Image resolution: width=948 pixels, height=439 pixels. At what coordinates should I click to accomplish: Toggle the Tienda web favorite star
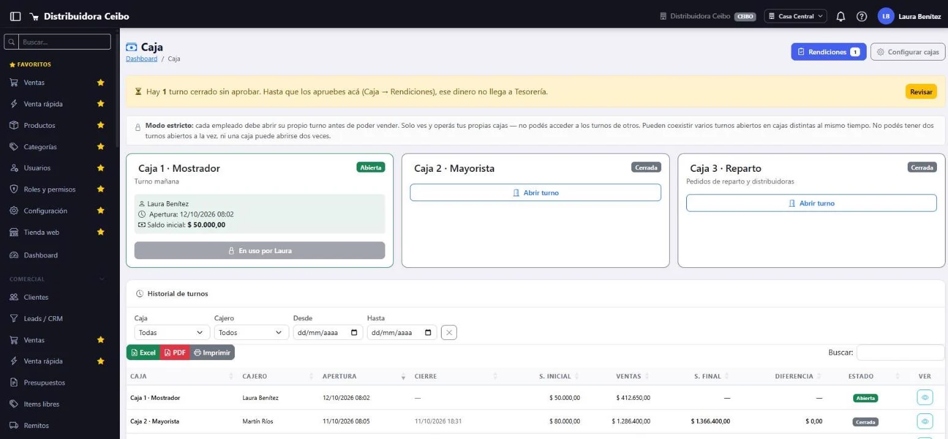pos(101,232)
